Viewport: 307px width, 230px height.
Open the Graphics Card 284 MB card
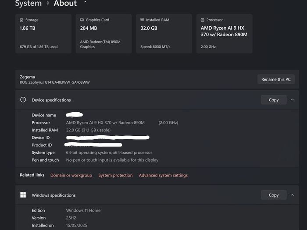pyautogui.click(x=104, y=33)
